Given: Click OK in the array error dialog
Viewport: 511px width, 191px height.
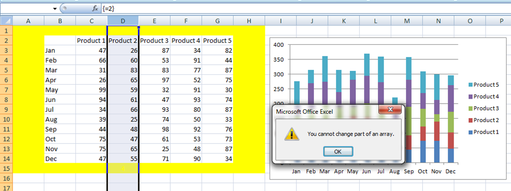Looking at the screenshot, I should [x=338, y=152].
